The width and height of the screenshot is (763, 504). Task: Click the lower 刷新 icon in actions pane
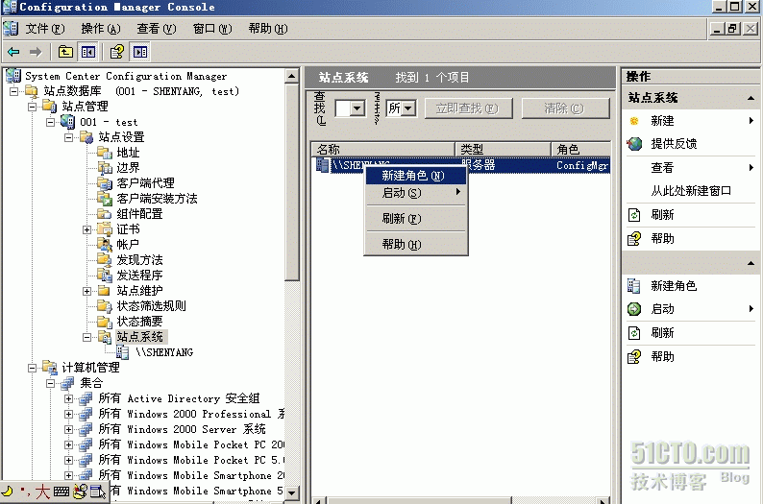tap(634, 333)
